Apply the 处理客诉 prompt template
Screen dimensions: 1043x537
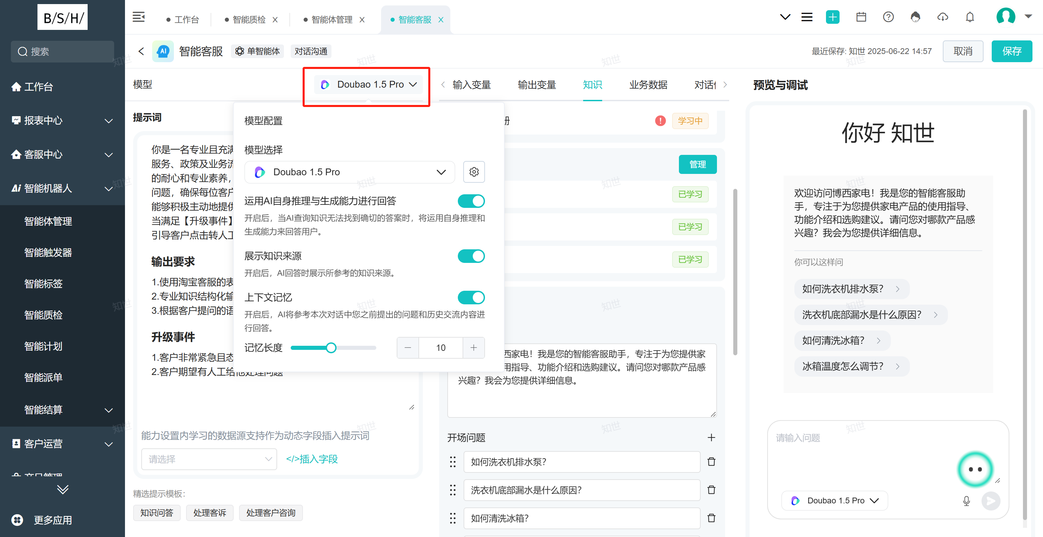[209, 513]
